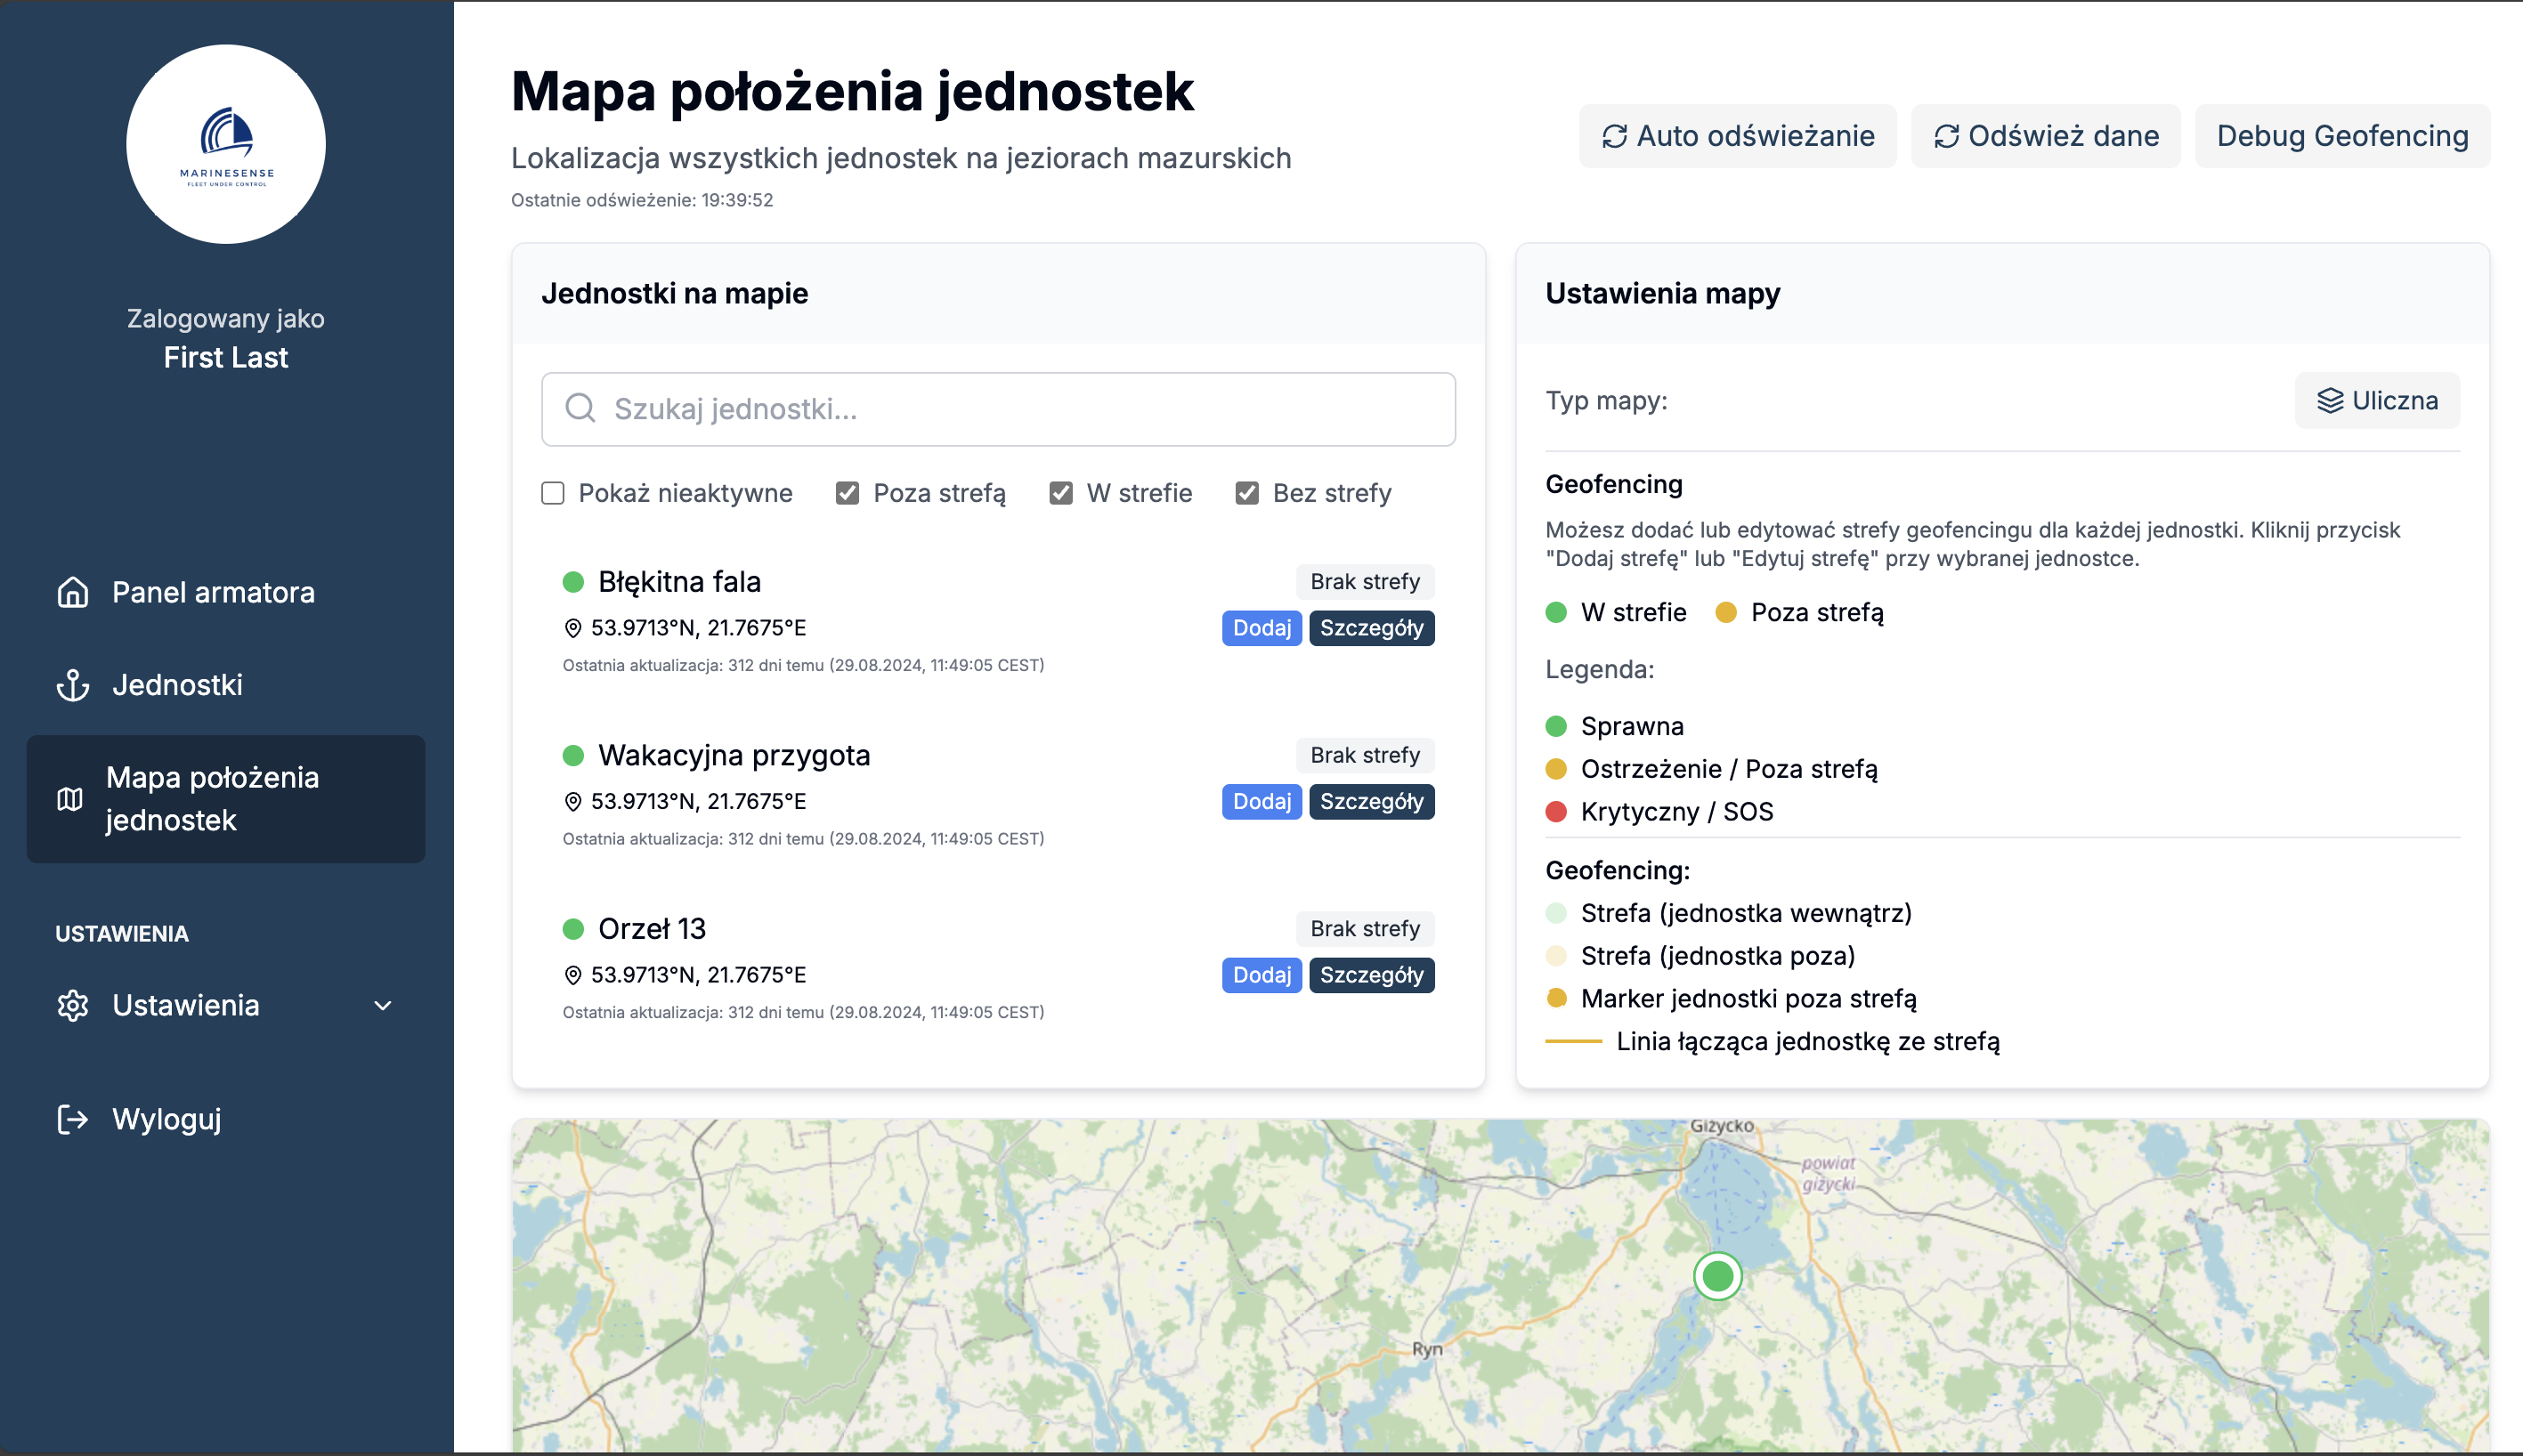Image resolution: width=2523 pixels, height=1456 pixels.
Task: Click the green unit marker on the map
Action: pos(1718,1276)
